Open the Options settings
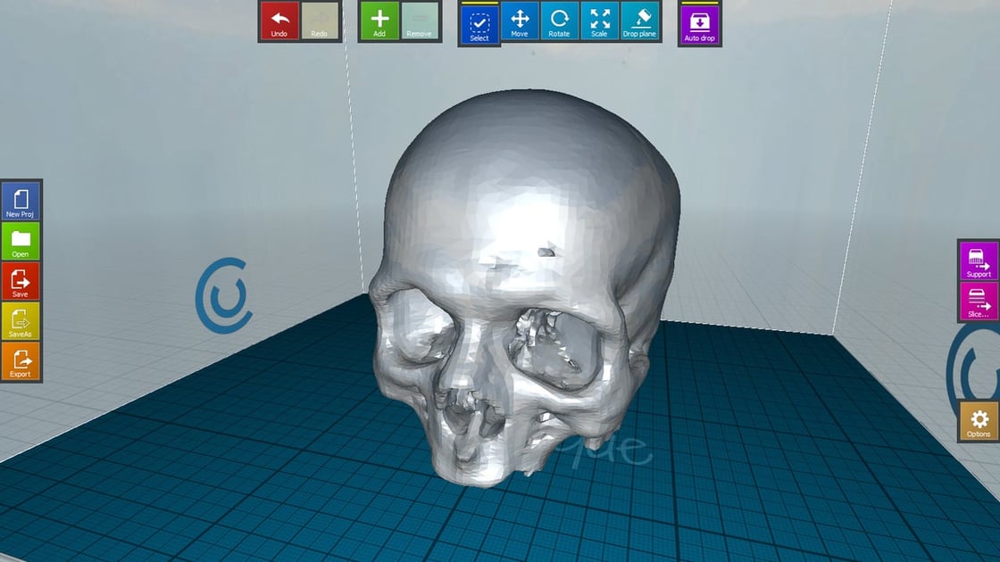The height and width of the screenshot is (562, 1000). [977, 417]
